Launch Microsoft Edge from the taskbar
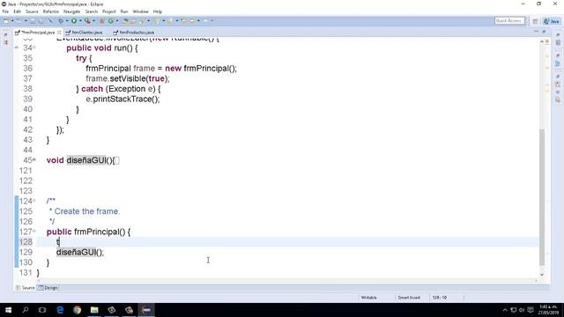This screenshot has width=564, height=317. [x=60, y=310]
